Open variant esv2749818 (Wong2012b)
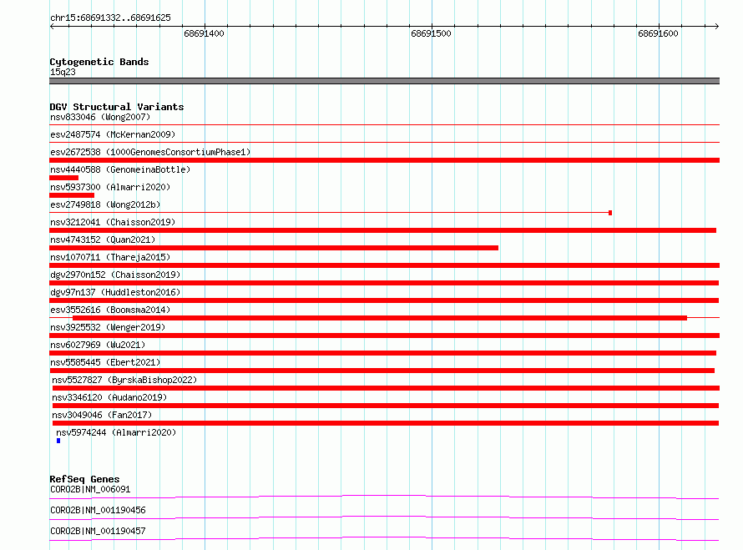This screenshot has height=550, width=743. [x=105, y=204]
